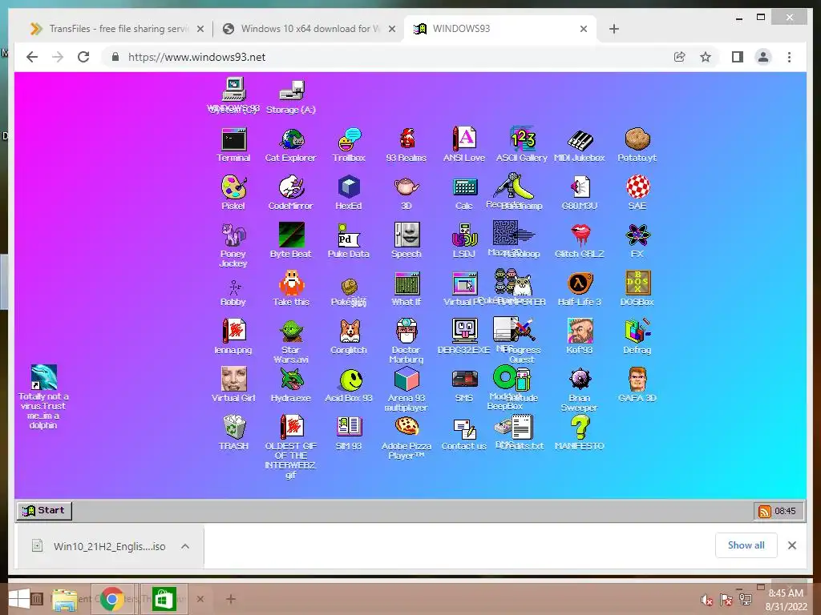Click the Windows 93 Start button
The image size is (821, 615).
(x=44, y=510)
